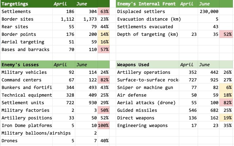
Task: Click the Sniper or machine gun label
Action: 145,87
